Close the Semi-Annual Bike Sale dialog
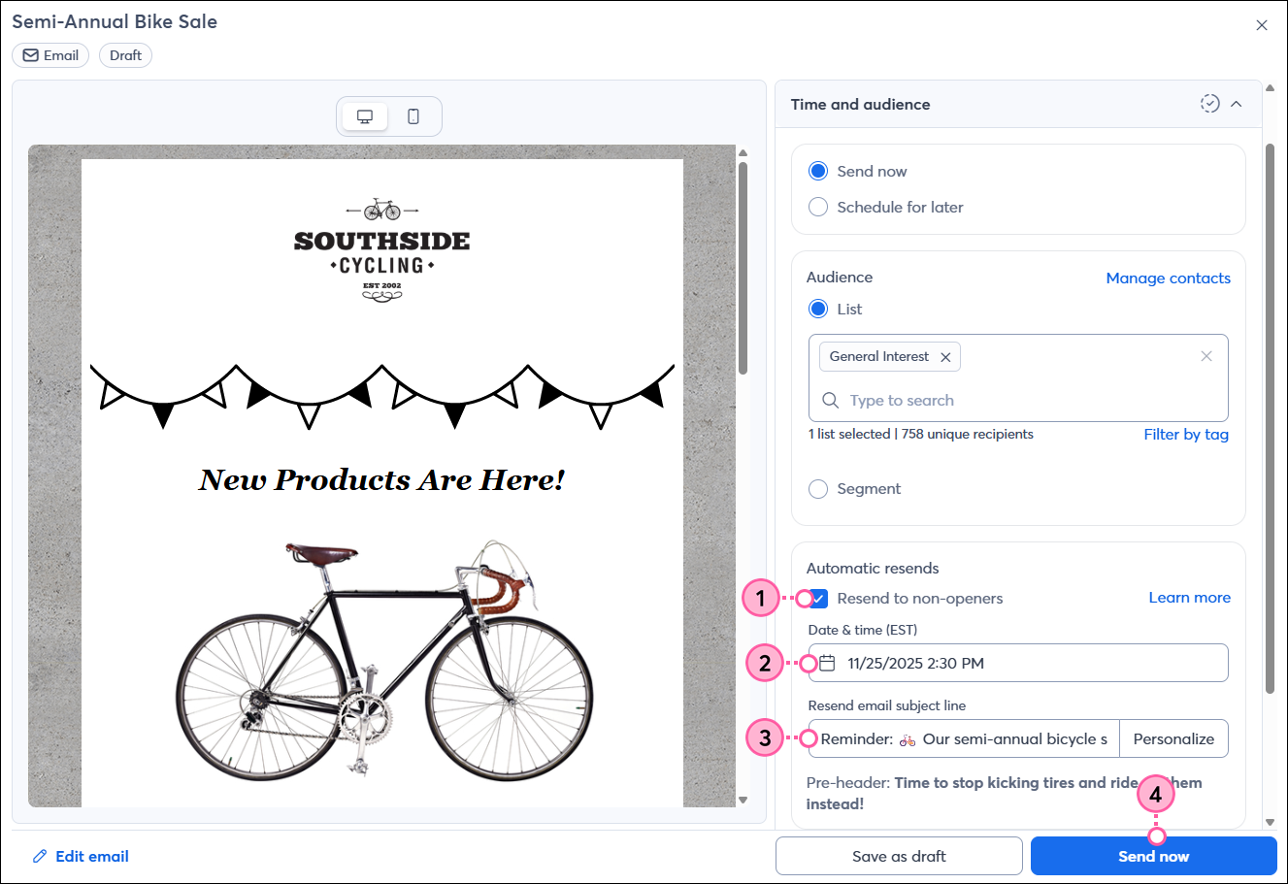 tap(1262, 25)
